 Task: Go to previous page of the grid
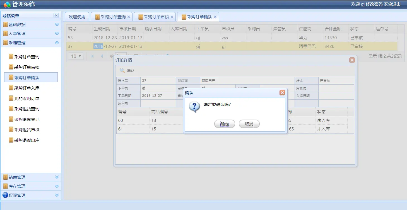tap(102, 56)
